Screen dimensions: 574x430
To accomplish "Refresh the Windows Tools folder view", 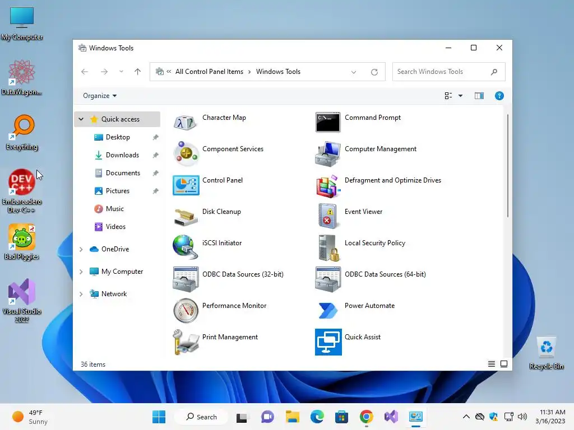I will coord(374,72).
